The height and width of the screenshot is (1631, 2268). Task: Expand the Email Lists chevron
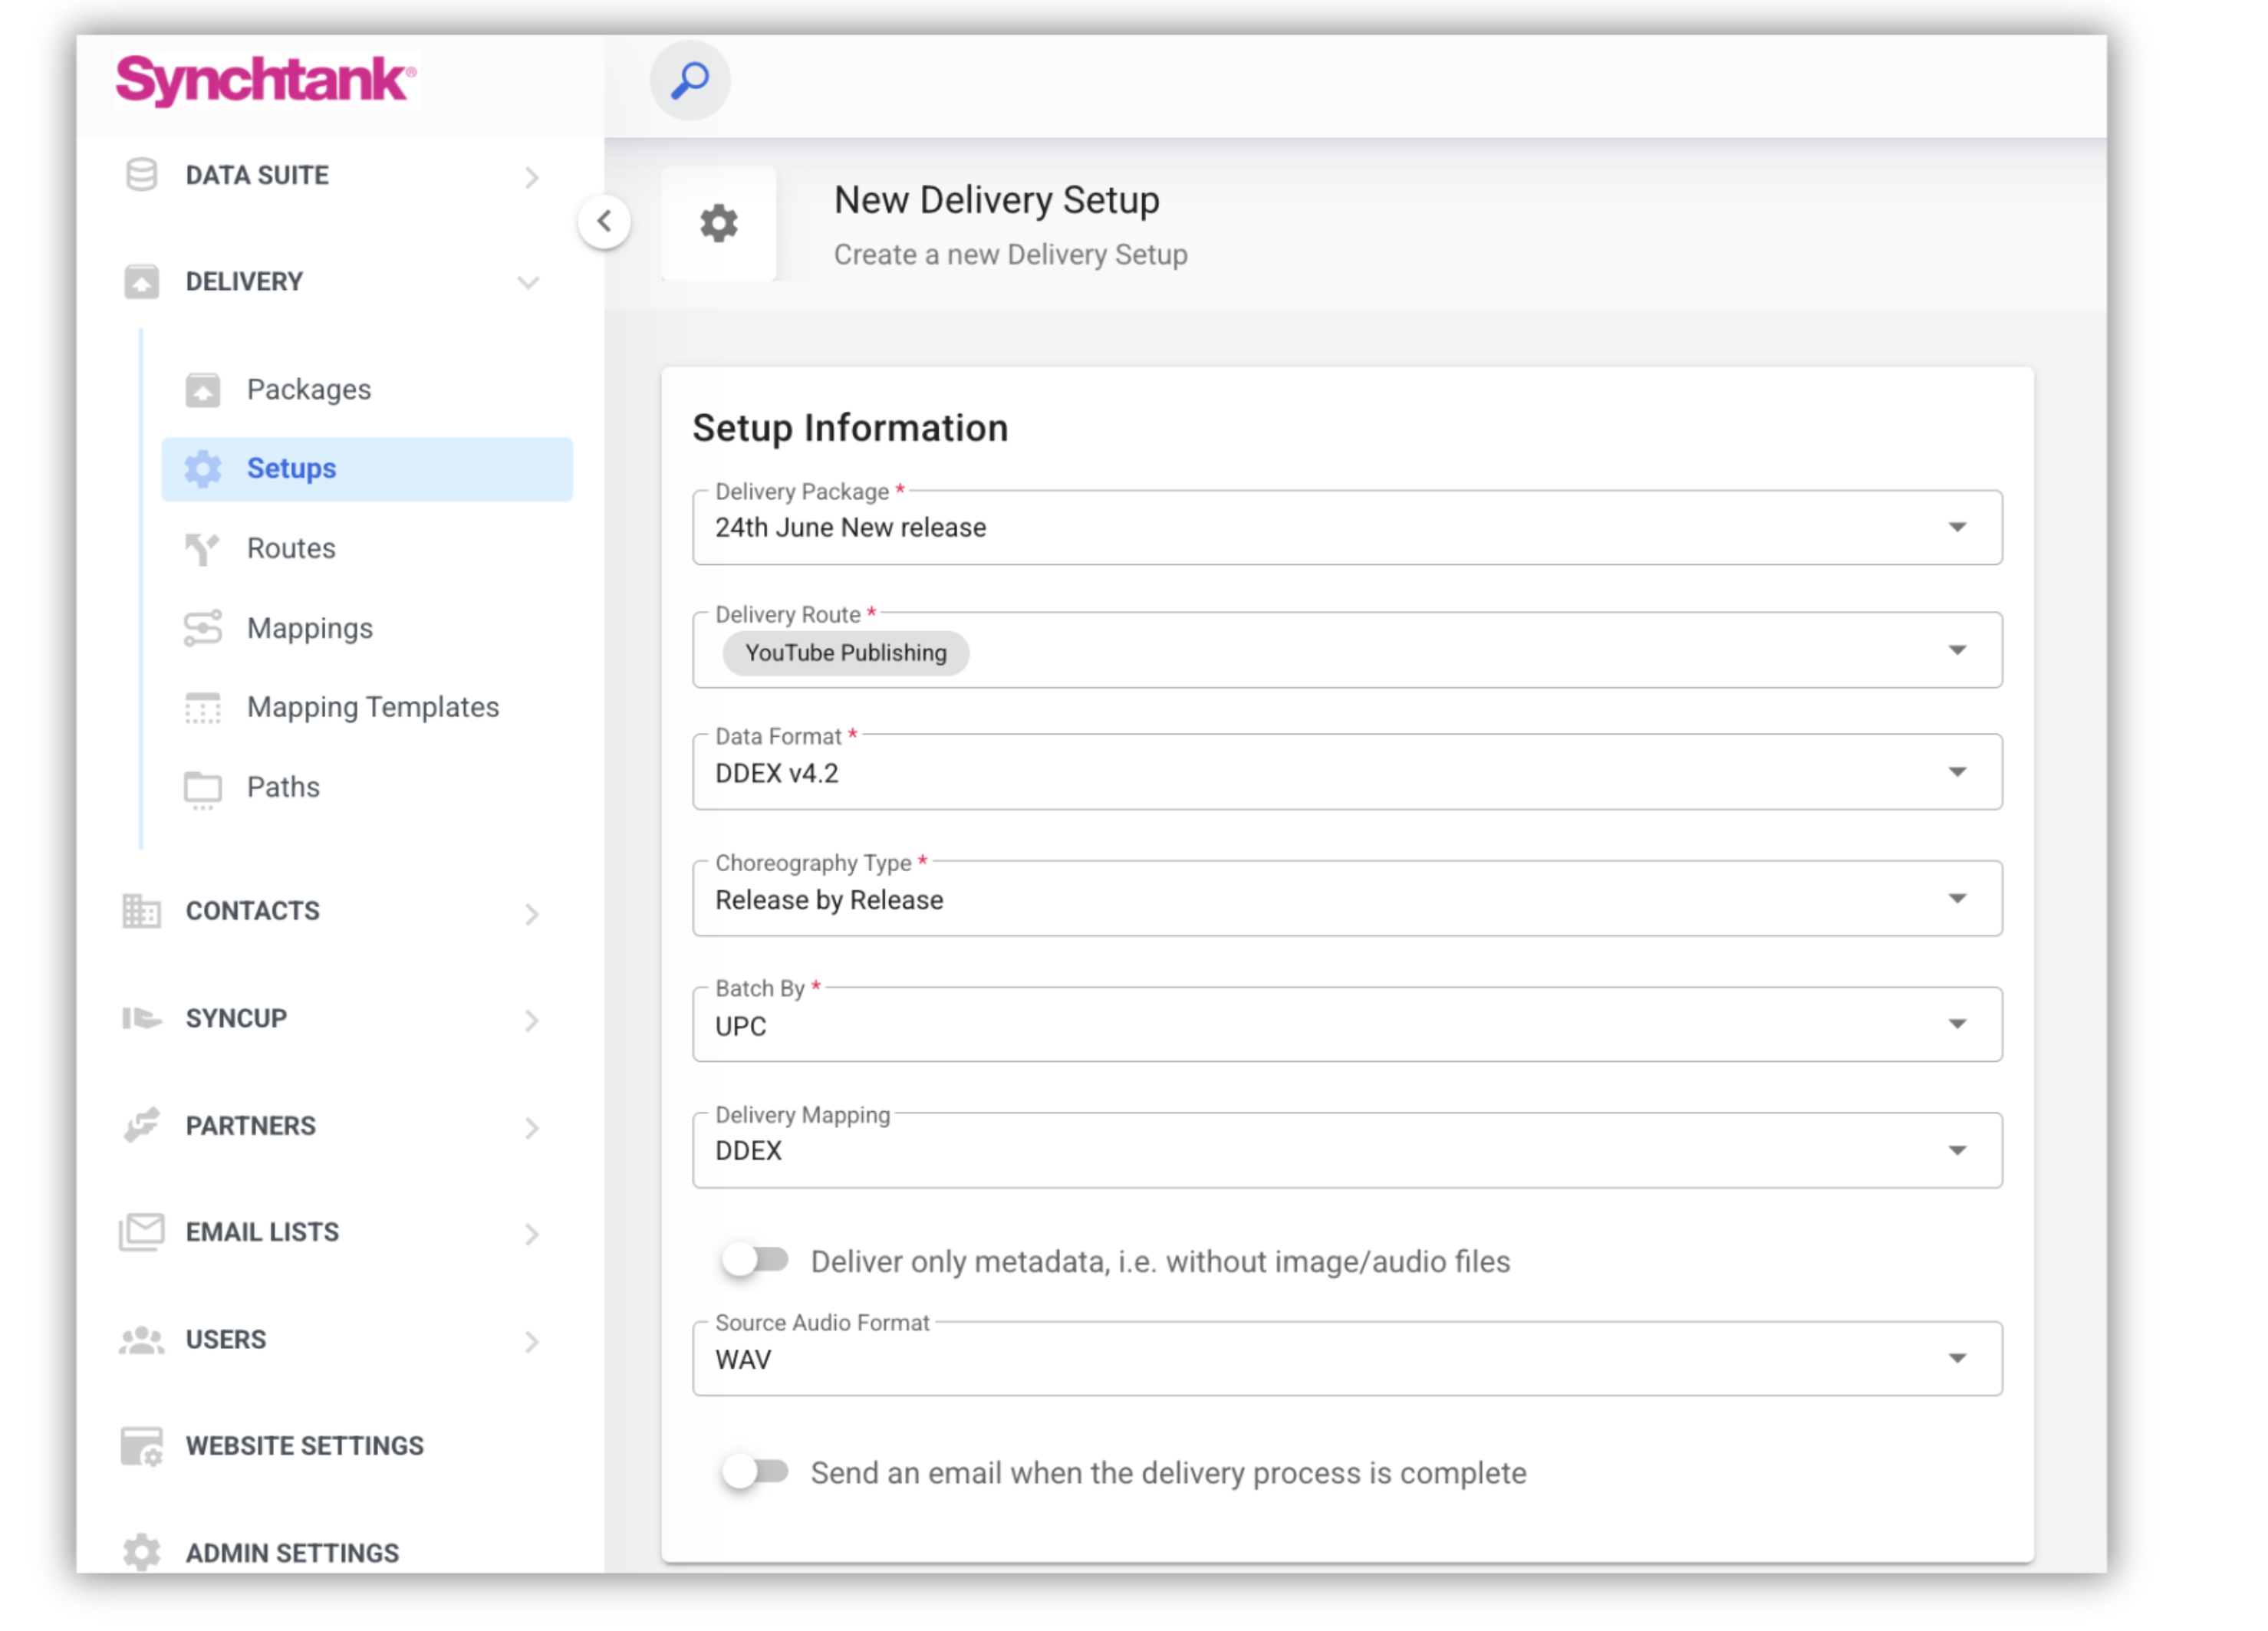531,1235
